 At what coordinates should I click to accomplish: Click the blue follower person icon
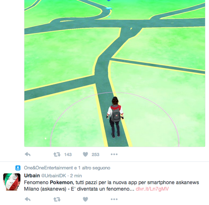click(x=18, y=168)
